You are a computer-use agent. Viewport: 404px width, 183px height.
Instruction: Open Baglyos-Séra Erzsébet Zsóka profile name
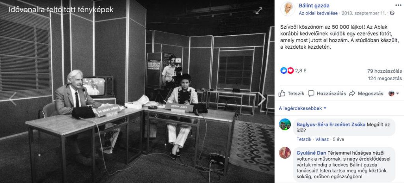tap(331, 124)
